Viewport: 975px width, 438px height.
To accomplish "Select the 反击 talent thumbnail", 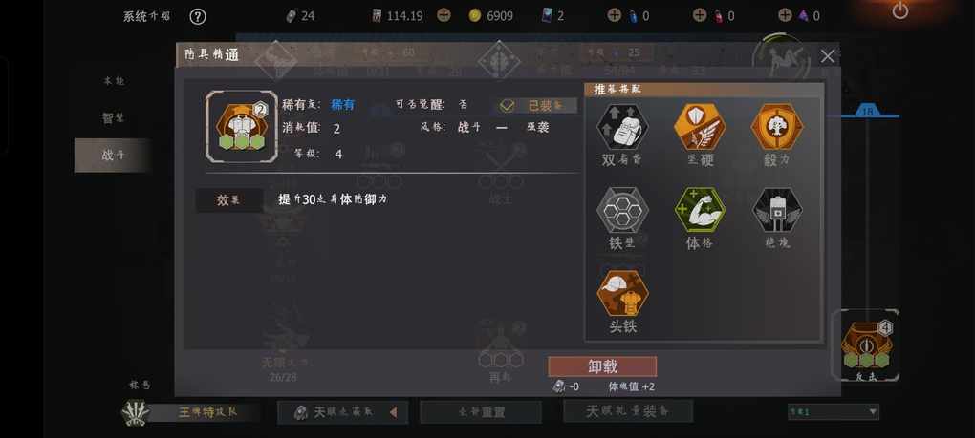I will [x=866, y=344].
